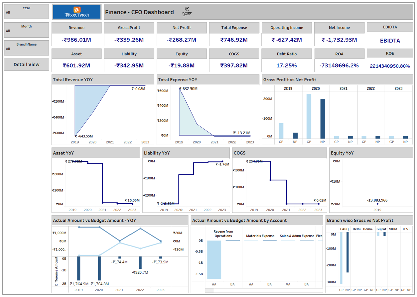Select the 2022 difference amount bar
Image resolution: width=417 pixels, height=297 pixels.
140,262
